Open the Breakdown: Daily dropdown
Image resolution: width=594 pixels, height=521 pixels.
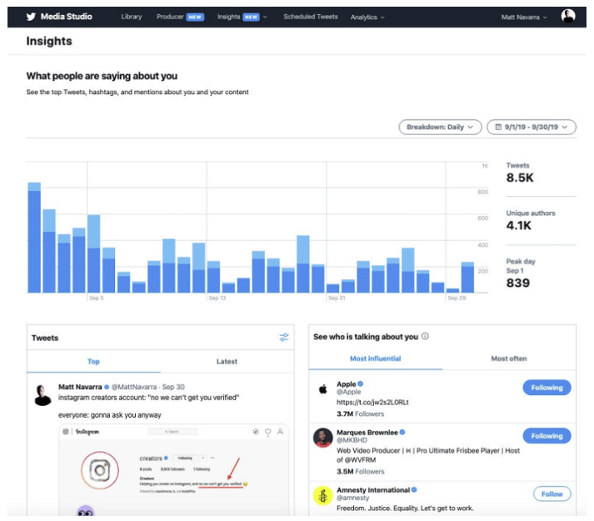(440, 127)
